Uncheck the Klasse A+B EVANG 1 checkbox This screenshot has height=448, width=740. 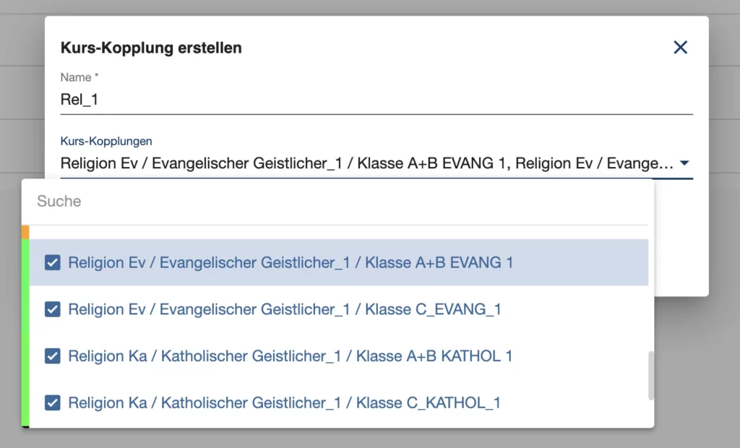click(52, 262)
